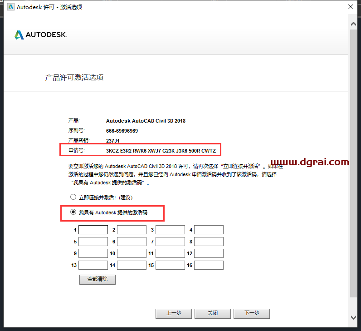Image resolution: width=361 pixels, height=331 pixels.
Task: Click activation code field 13
Action: [93, 265]
